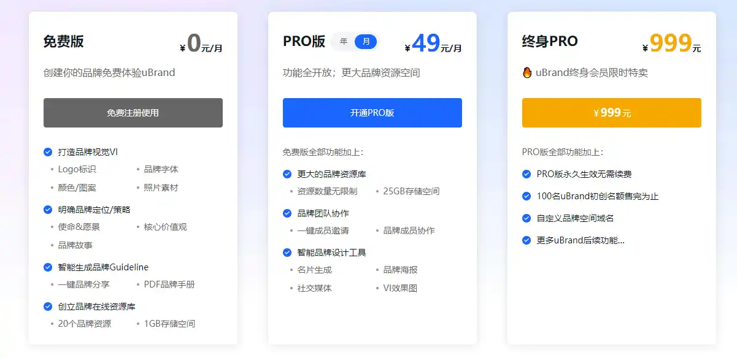Click the check icon beside 智能生成品牌Guideline
This screenshot has height=358, width=737.
coord(48,267)
